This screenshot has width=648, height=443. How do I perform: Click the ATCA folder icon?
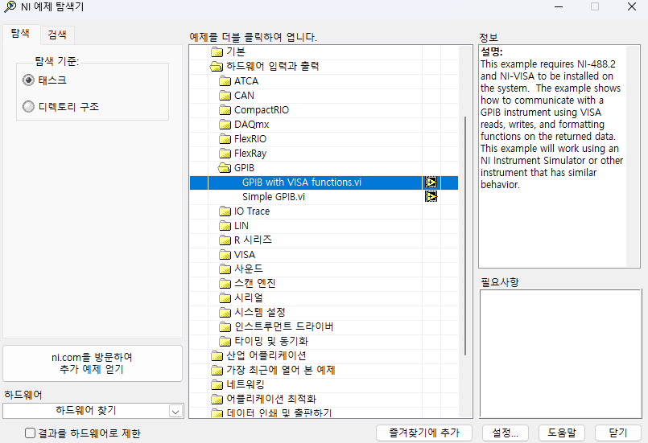[225, 81]
